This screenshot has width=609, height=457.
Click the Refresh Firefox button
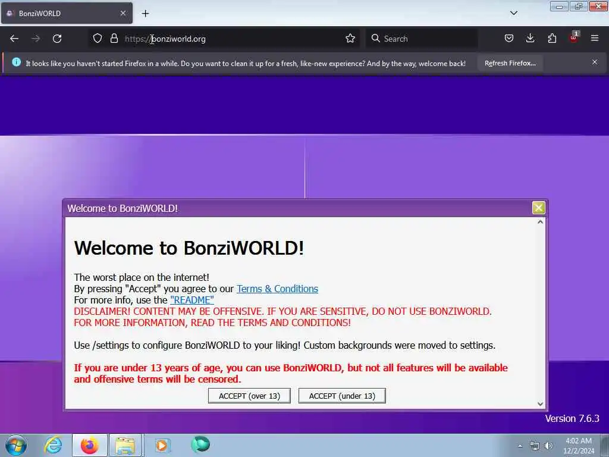(510, 63)
